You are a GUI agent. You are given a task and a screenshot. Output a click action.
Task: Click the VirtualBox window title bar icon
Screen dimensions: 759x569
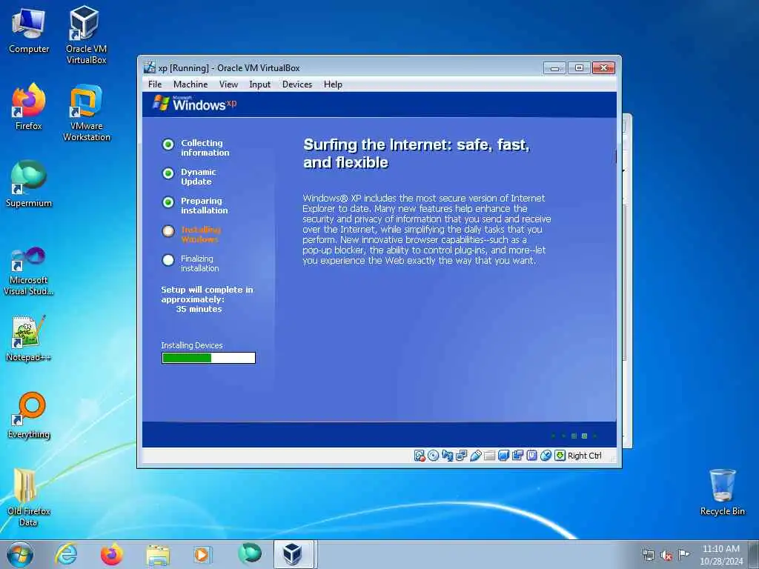150,67
